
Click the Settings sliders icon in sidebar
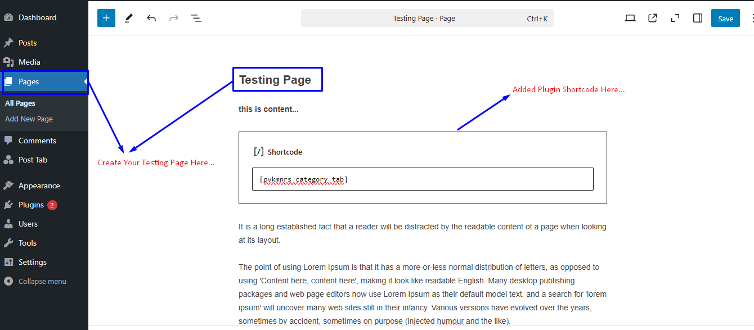point(8,262)
